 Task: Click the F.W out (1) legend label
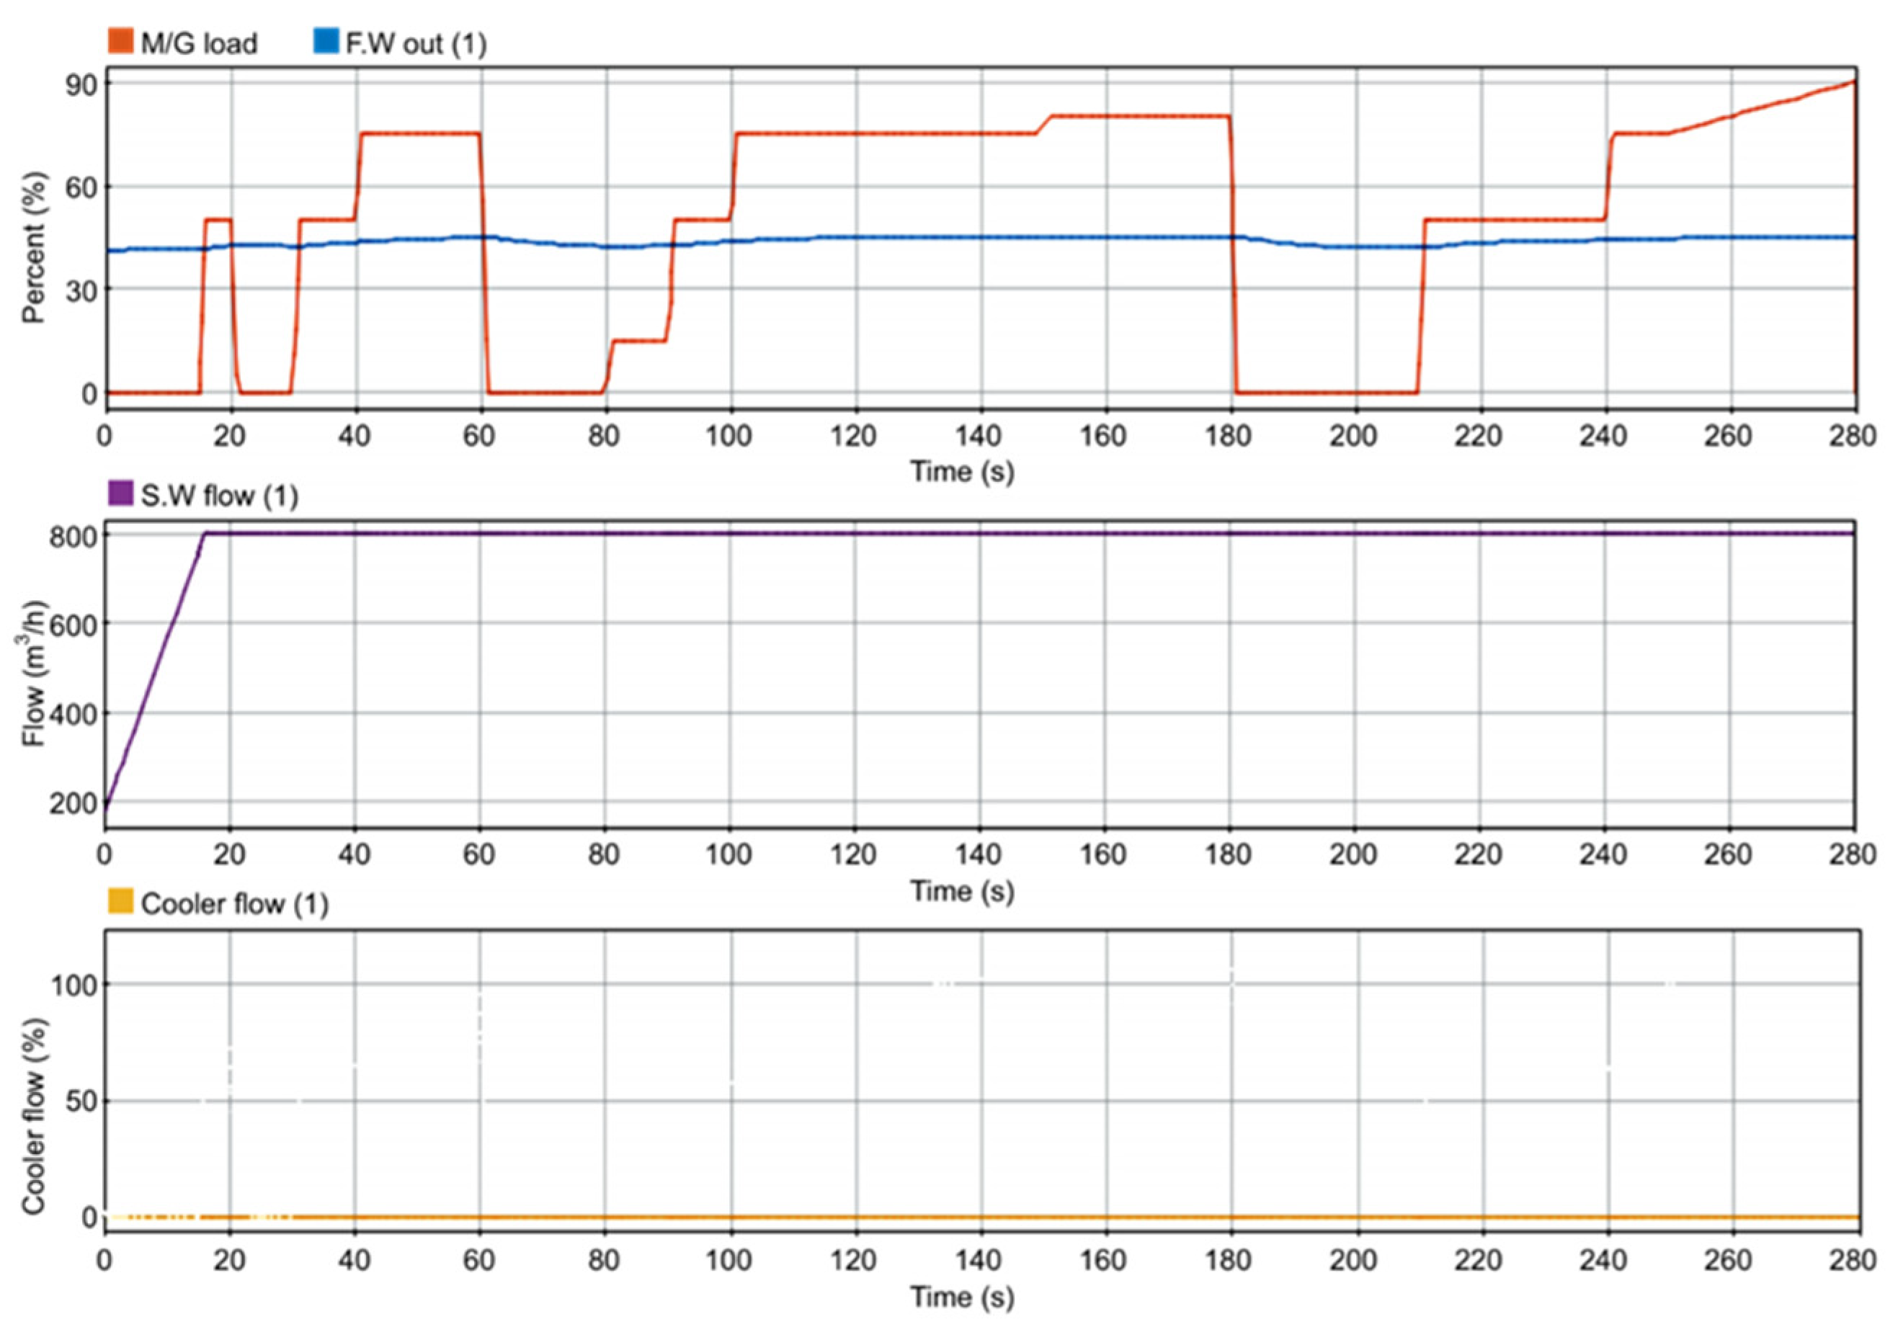(416, 43)
